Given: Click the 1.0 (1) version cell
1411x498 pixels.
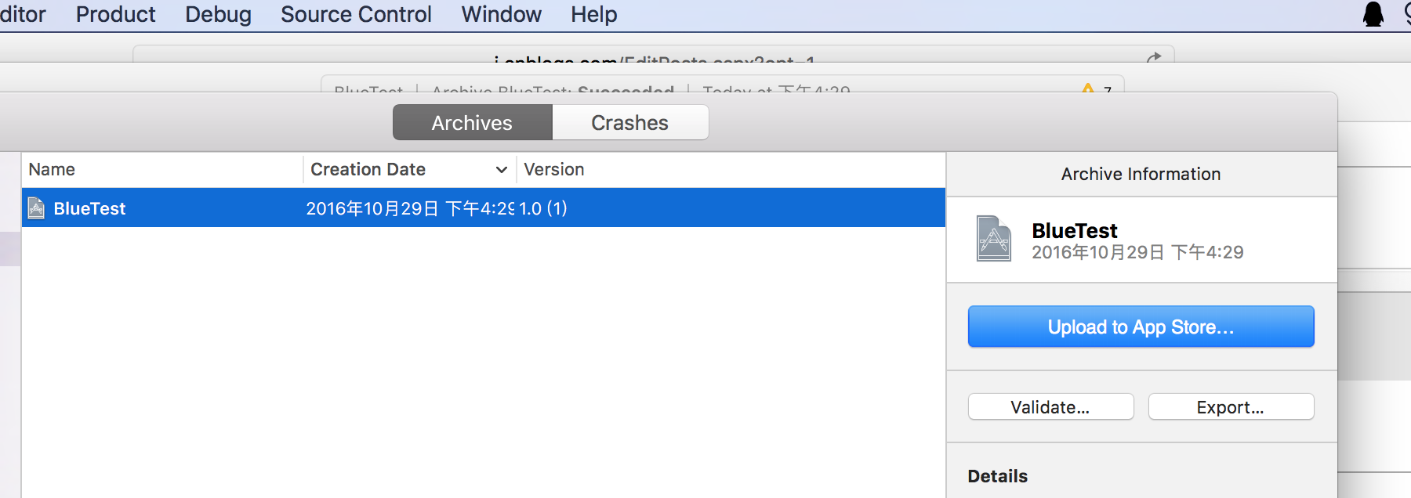Looking at the screenshot, I should 543,208.
